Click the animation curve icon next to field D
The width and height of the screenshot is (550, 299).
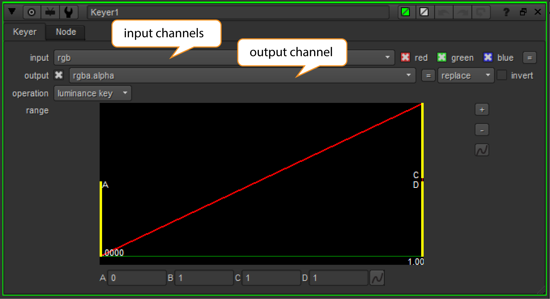[377, 278]
